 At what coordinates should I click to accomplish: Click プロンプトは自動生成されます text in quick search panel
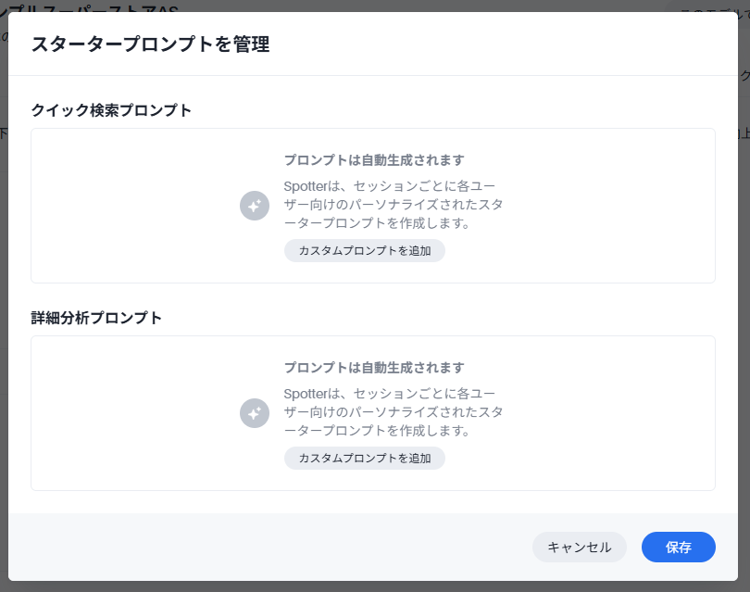(x=374, y=160)
